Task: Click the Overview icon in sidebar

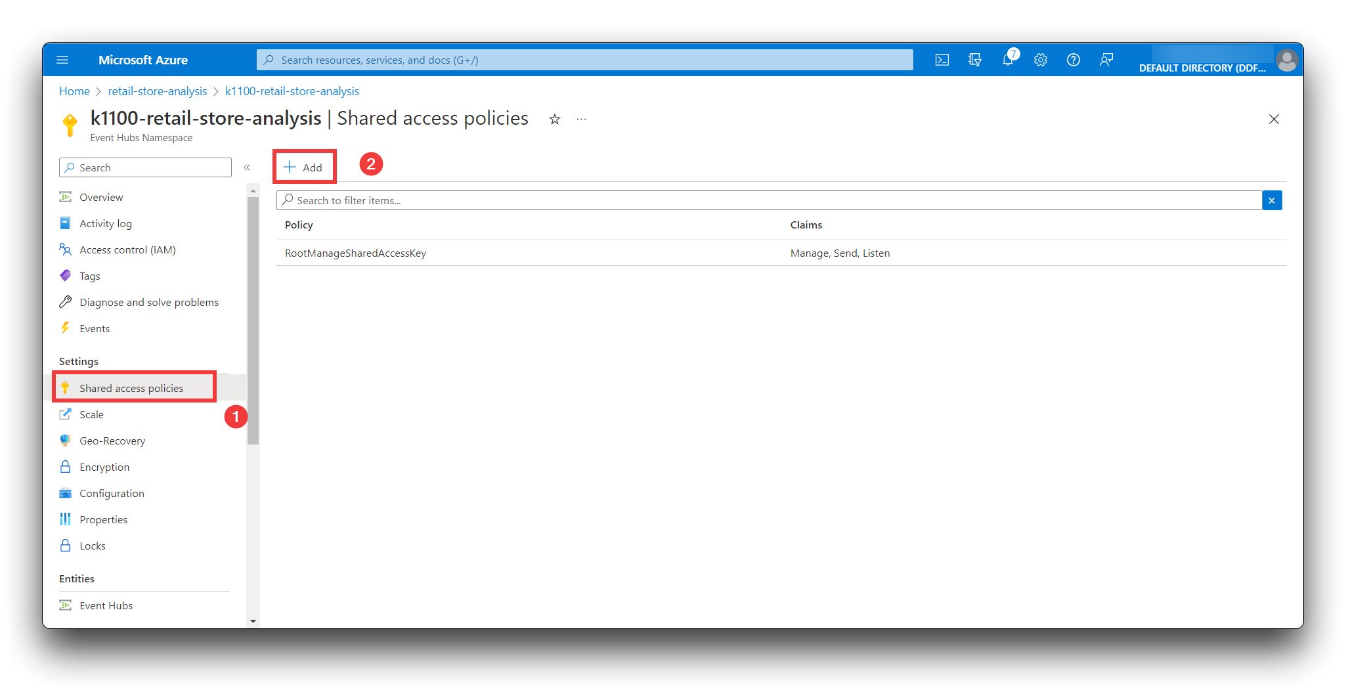Action: (x=65, y=197)
